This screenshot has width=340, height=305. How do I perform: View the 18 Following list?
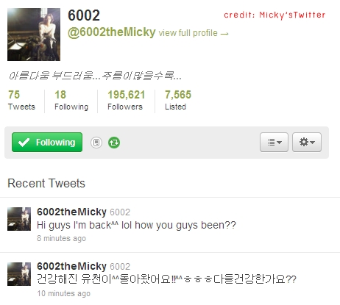click(x=71, y=100)
